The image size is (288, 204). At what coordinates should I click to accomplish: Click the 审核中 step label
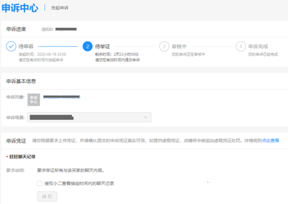pyautogui.click(x=179, y=46)
